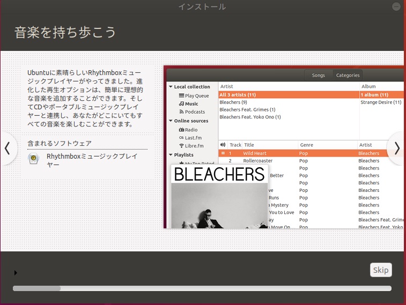
Task: Select Play Queue in sidebar
Action: click(197, 96)
